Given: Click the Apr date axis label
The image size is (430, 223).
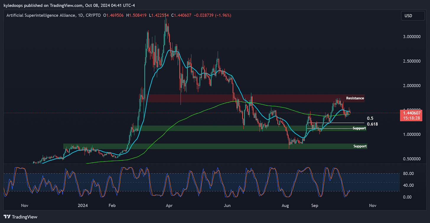Looking at the screenshot, I should click(x=169, y=205).
